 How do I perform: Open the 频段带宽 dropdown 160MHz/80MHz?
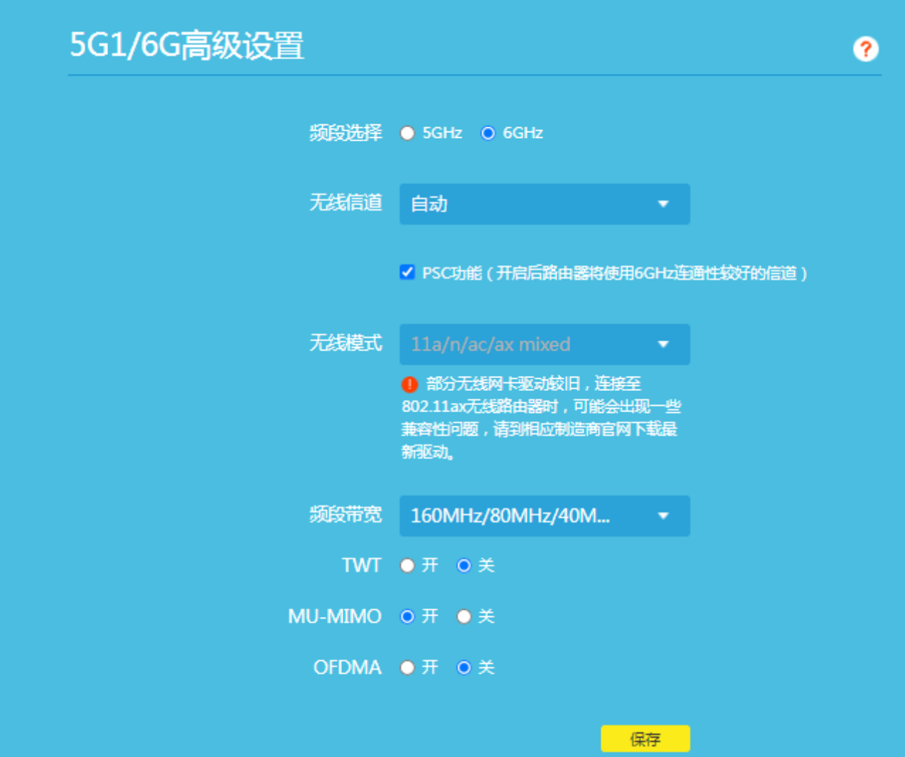point(545,516)
